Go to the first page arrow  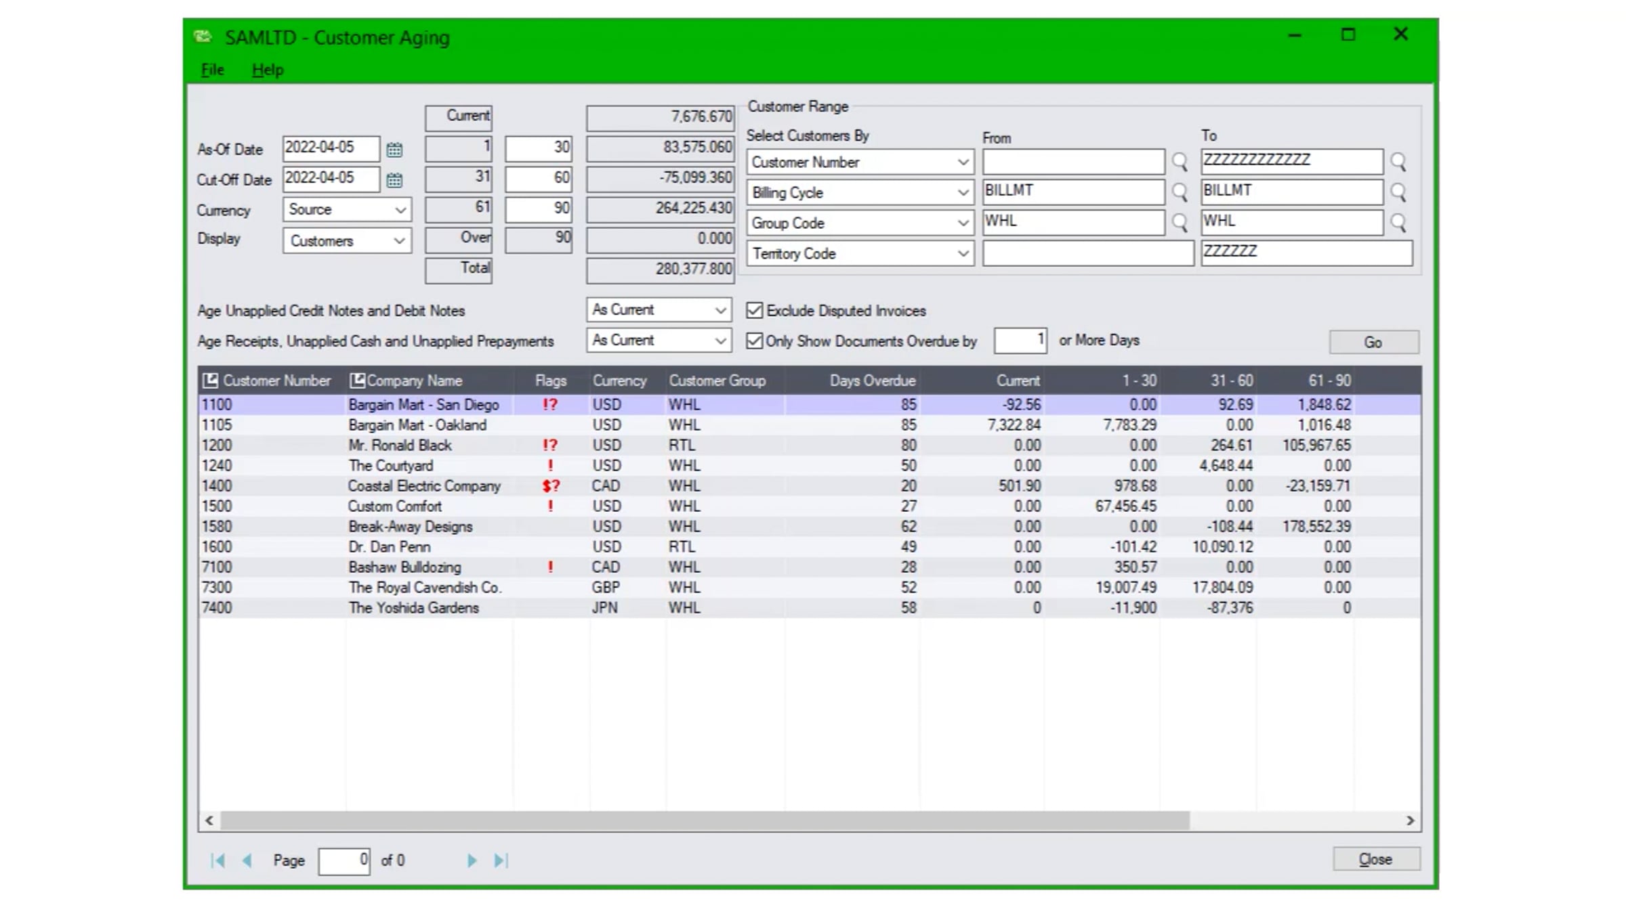point(217,861)
